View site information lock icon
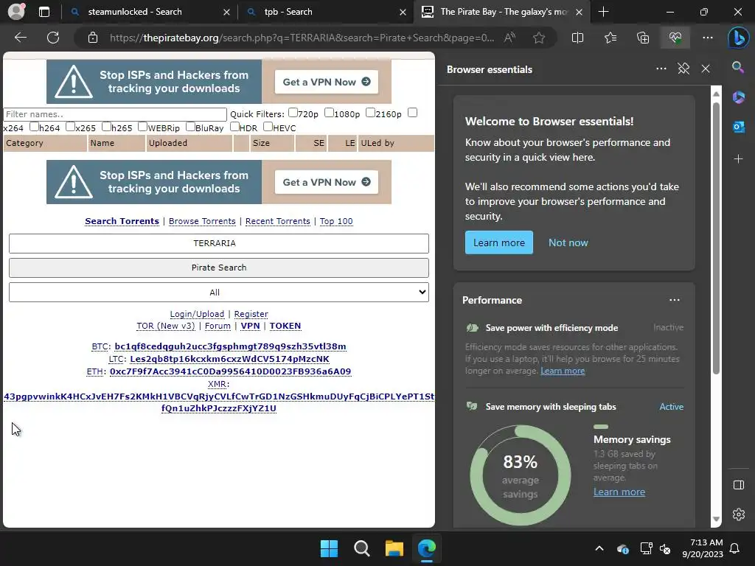This screenshot has width=755, height=566. tap(93, 38)
